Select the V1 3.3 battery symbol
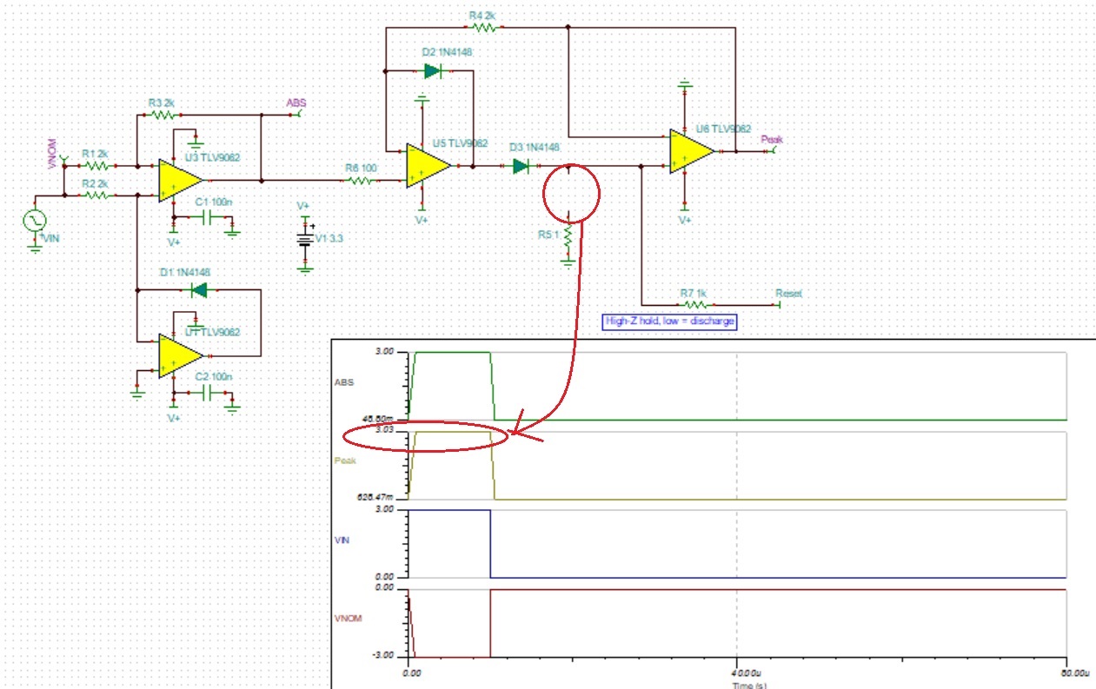The image size is (1096, 689). 305,240
